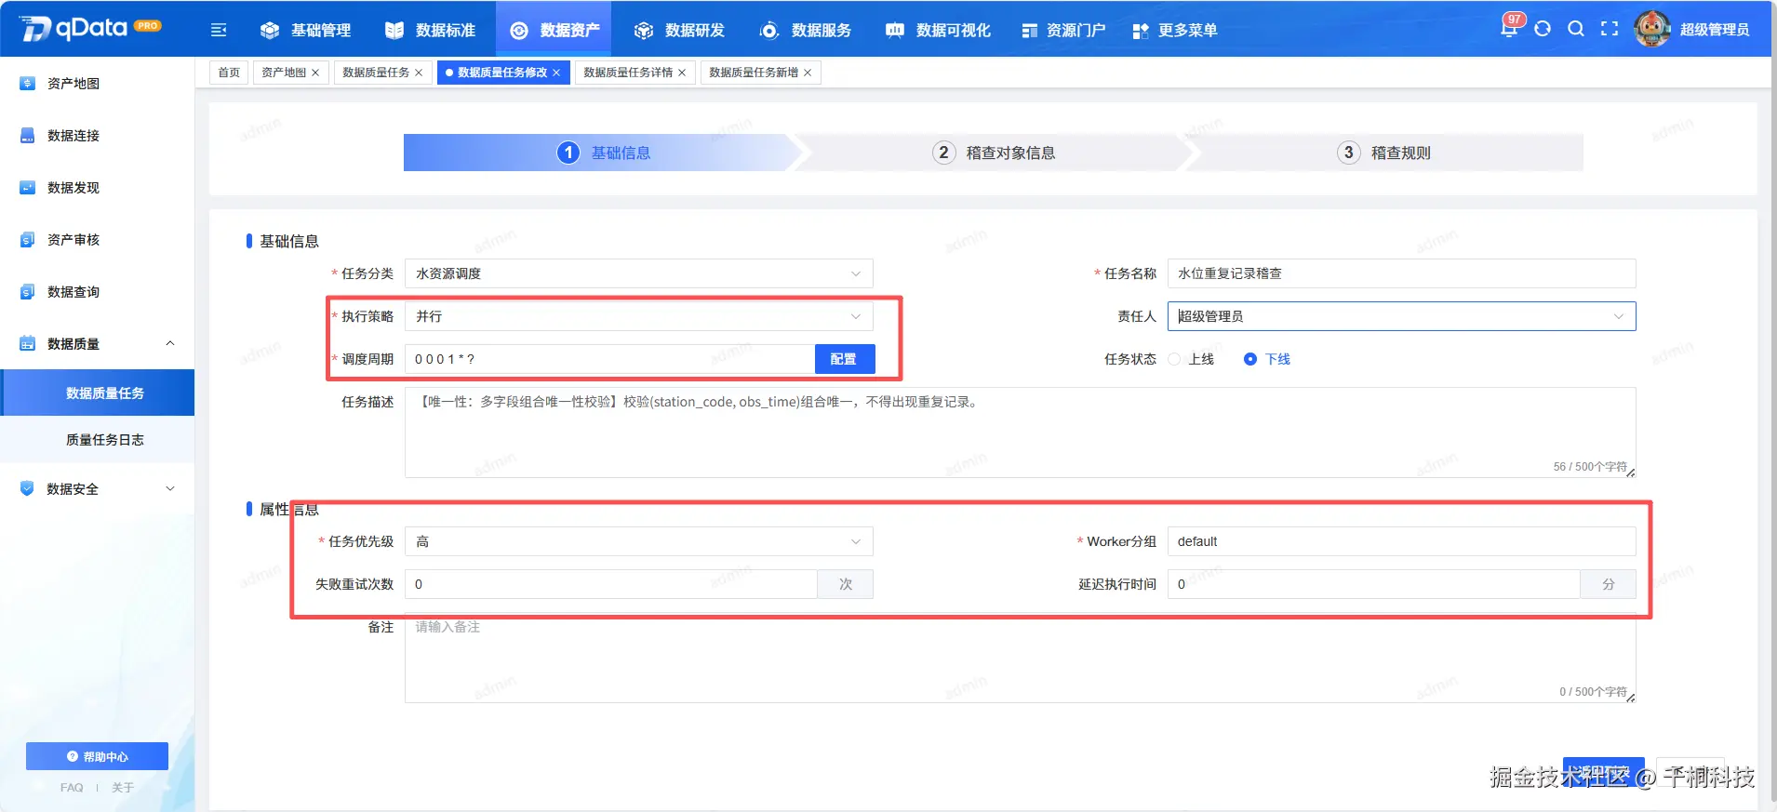Click the user avatar picture
The height and width of the screenshot is (812, 1777).
(x=1652, y=29)
